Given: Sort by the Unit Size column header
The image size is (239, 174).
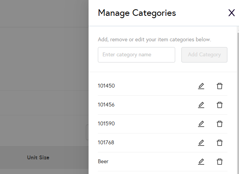Looking at the screenshot, I should [38, 157].
